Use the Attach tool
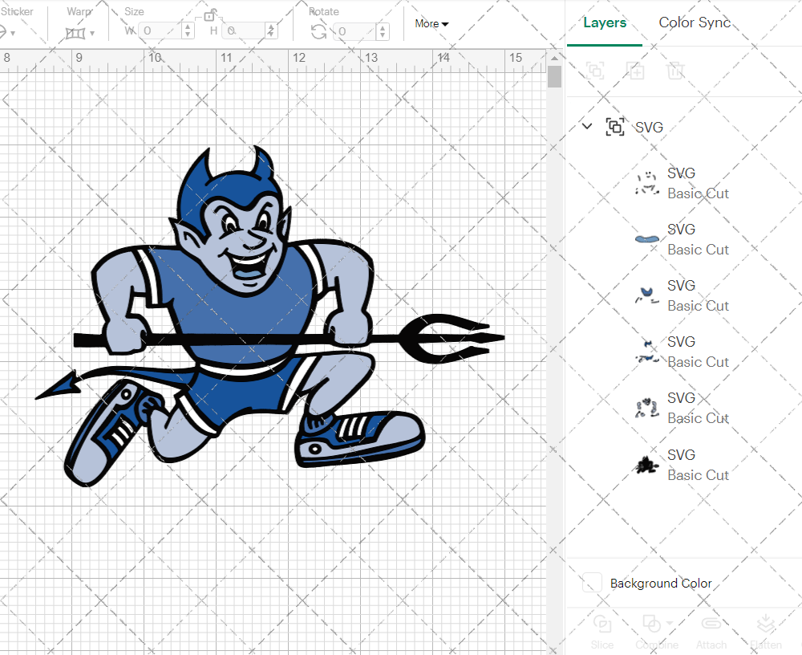Viewport: 802px width, 655px height. tap(711, 630)
